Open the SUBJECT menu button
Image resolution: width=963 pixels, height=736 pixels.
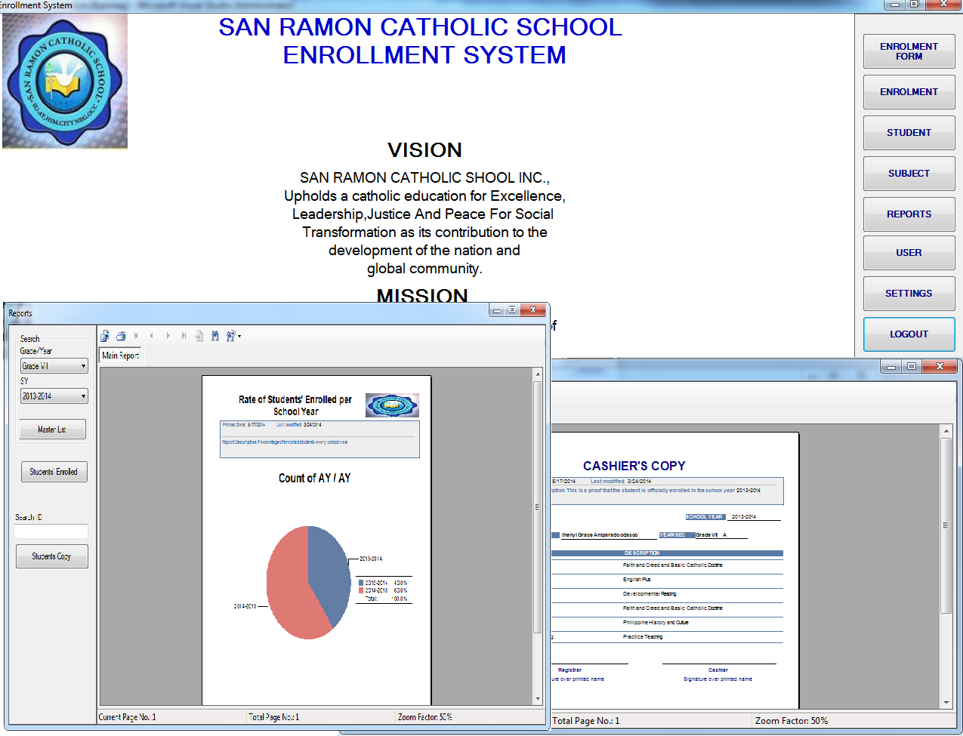[909, 174]
